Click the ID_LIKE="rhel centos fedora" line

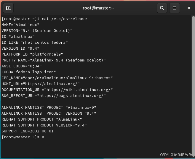[x=35, y=43]
